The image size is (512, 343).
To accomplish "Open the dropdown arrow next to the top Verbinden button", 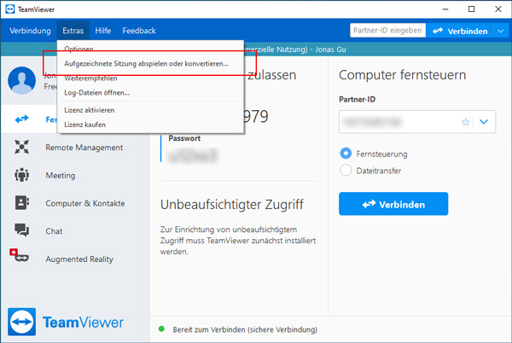I will coord(501,31).
